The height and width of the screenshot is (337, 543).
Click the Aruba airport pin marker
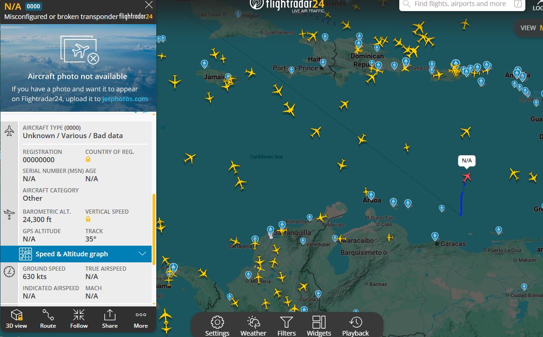coord(371,195)
